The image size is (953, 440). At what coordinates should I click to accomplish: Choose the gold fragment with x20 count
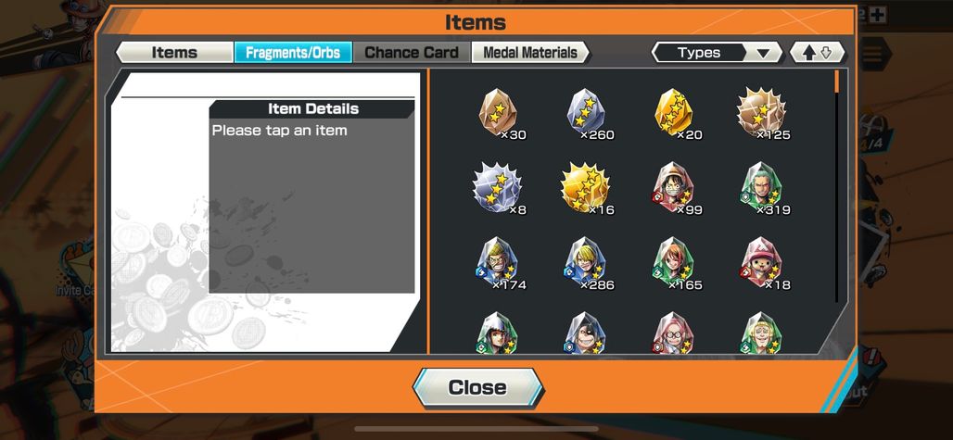[x=675, y=114]
